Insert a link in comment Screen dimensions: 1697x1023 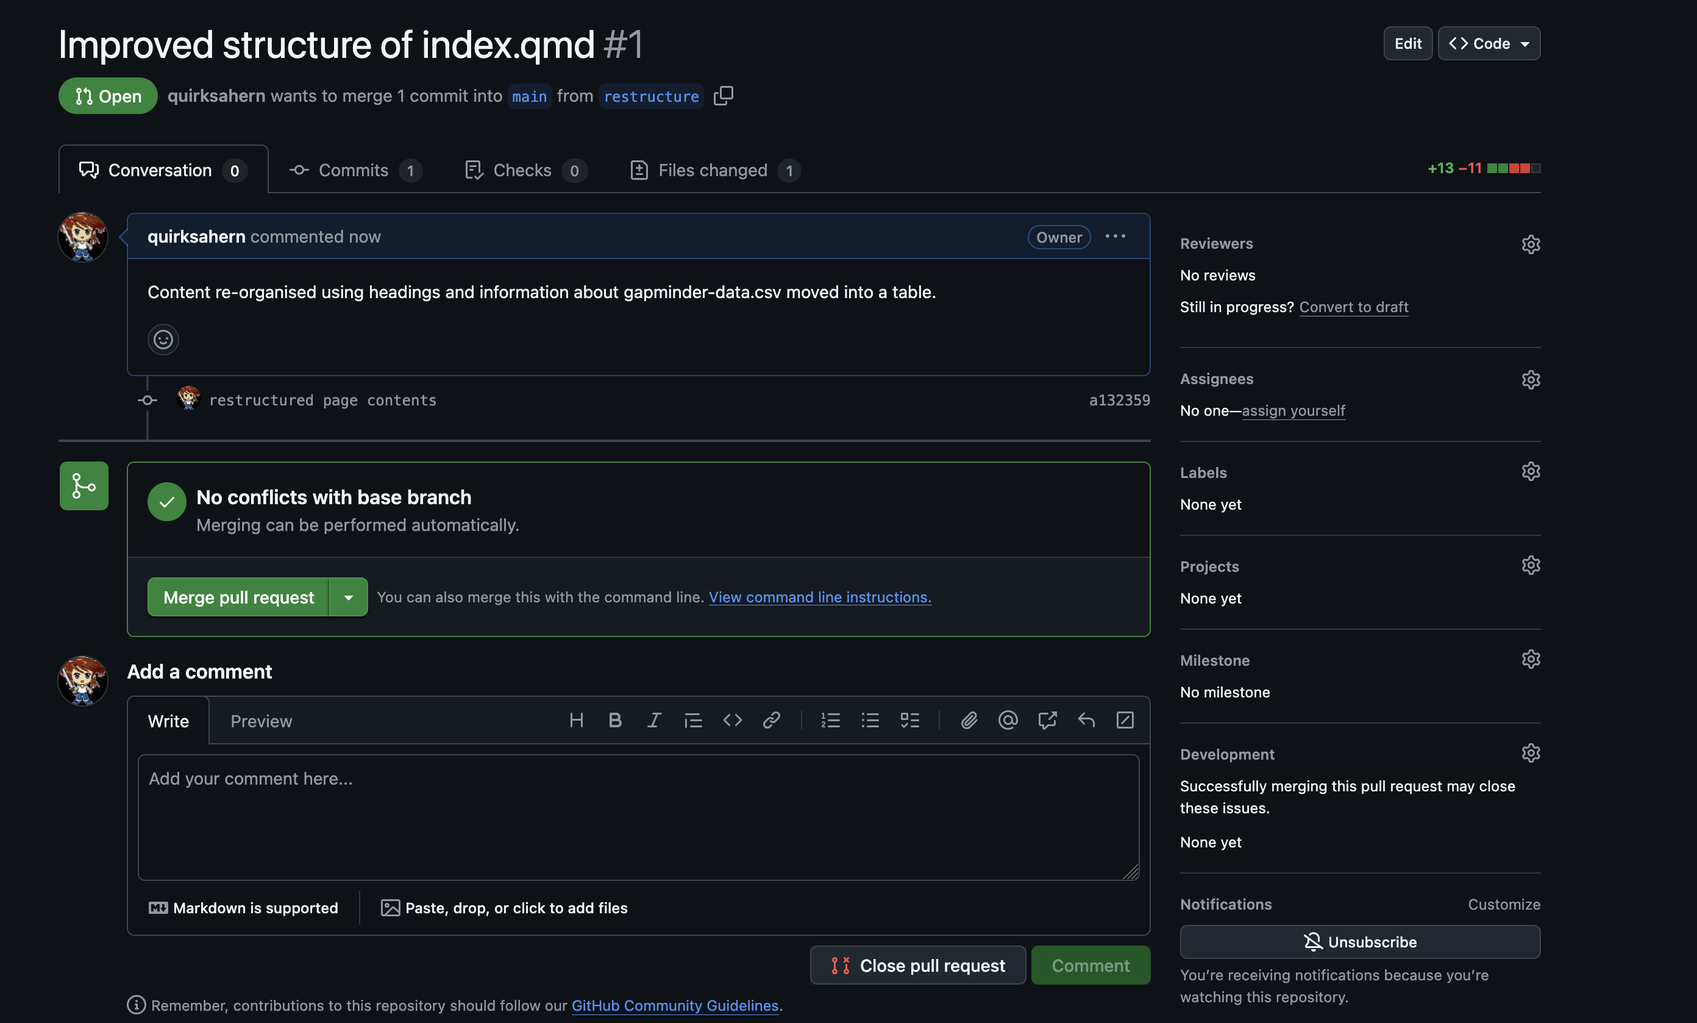coord(771,721)
